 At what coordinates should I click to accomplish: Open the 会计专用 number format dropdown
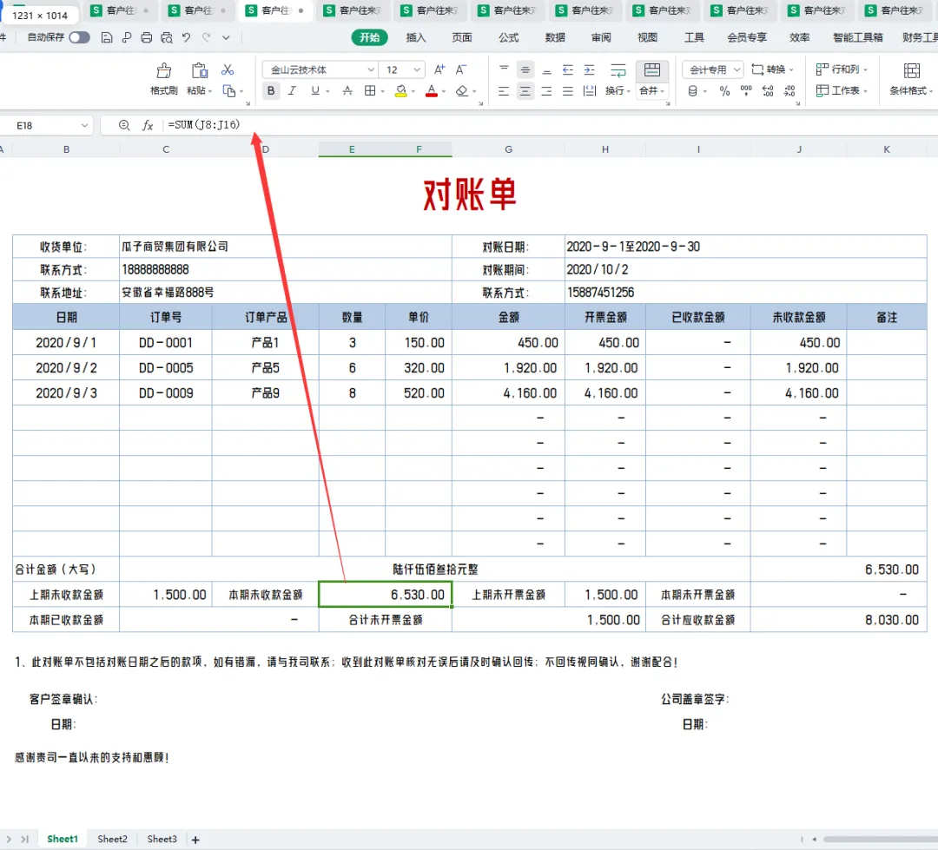[x=712, y=69]
